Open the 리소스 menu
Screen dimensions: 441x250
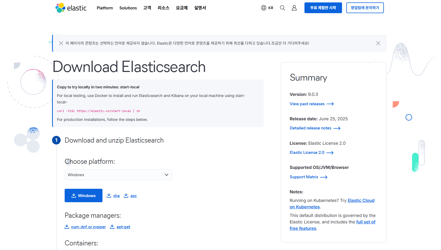click(164, 8)
